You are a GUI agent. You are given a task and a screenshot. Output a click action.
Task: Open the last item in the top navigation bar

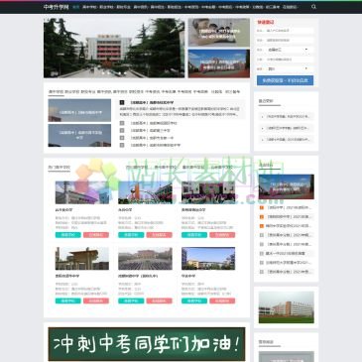tap(290, 7)
